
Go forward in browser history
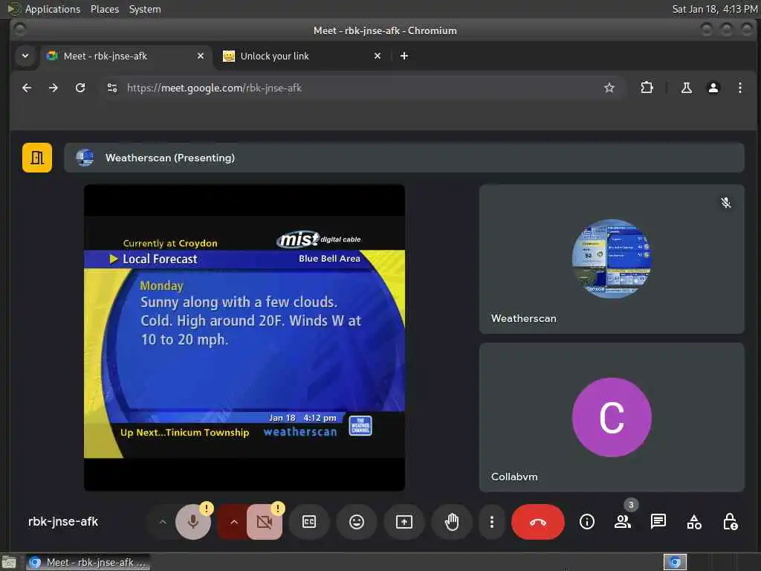pos(54,88)
